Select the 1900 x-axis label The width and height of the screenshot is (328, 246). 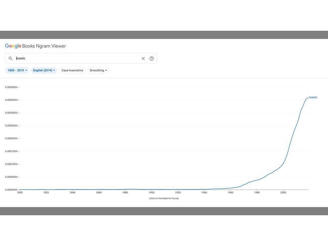(x=151, y=193)
